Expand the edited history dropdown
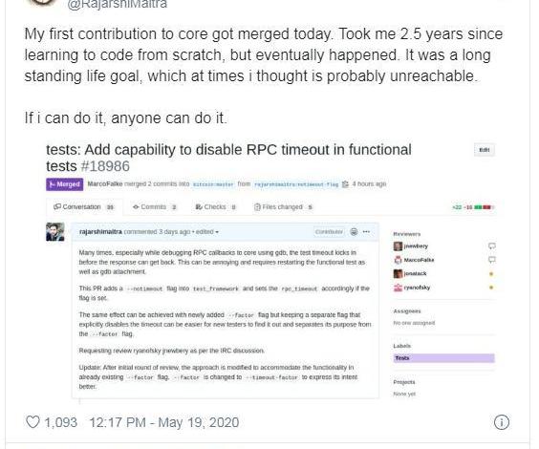This screenshot has width=539, height=449. (x=207, y=232)
